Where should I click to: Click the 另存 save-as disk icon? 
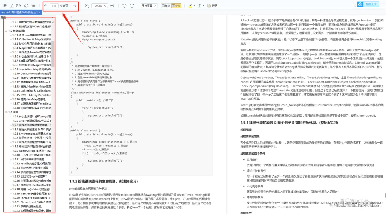coord(12,6)
